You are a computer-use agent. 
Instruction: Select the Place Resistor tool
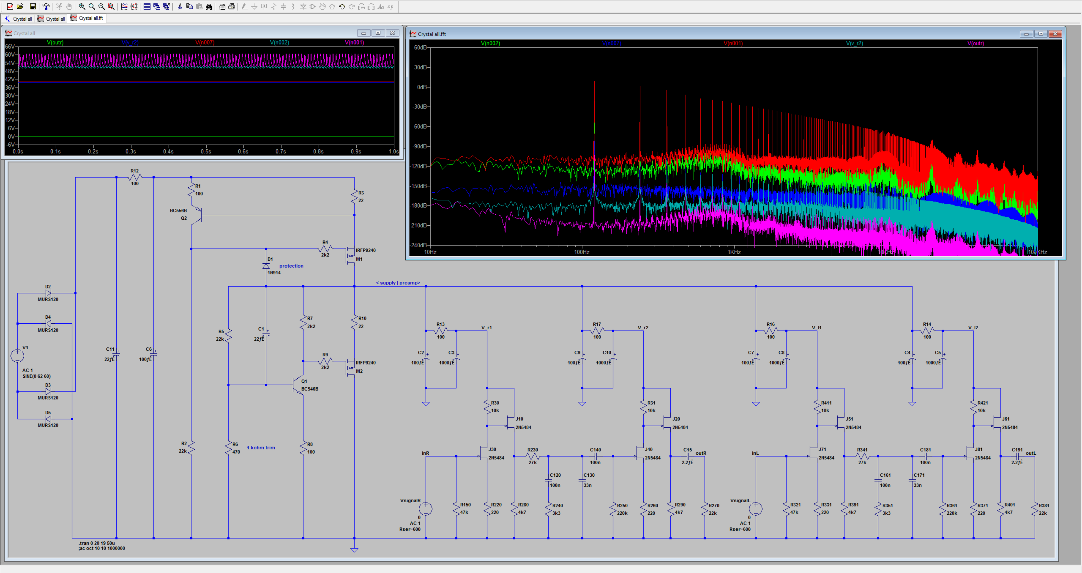[274, 6]
